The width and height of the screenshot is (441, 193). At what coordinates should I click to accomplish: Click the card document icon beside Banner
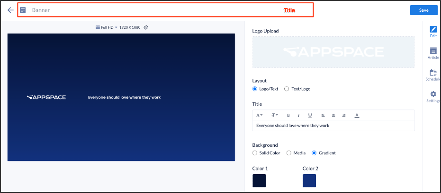(23, 10)
